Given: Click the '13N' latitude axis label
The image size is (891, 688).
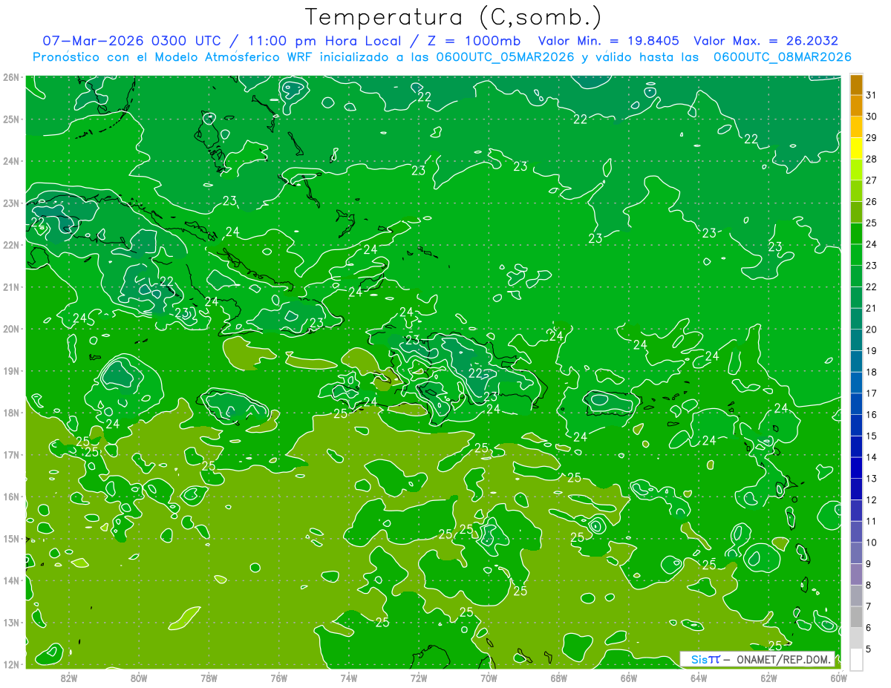Looking at the screenshot, I should click(x=11, y=623).
